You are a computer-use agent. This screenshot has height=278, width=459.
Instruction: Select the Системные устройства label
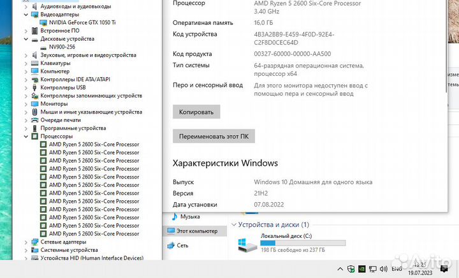(69, 250)
